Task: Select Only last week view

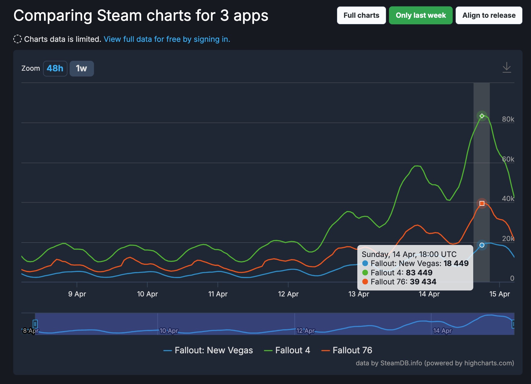Action: click(x=421, y=15)
